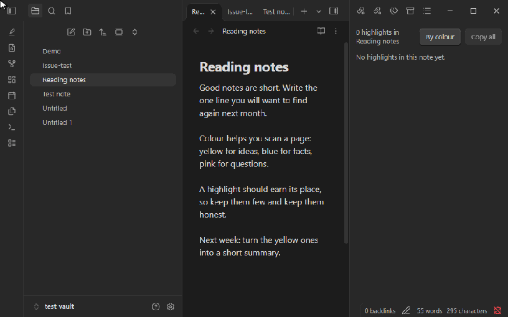Click the 295 characters status entry
The image size is (508, 317).
coord(466,311)
